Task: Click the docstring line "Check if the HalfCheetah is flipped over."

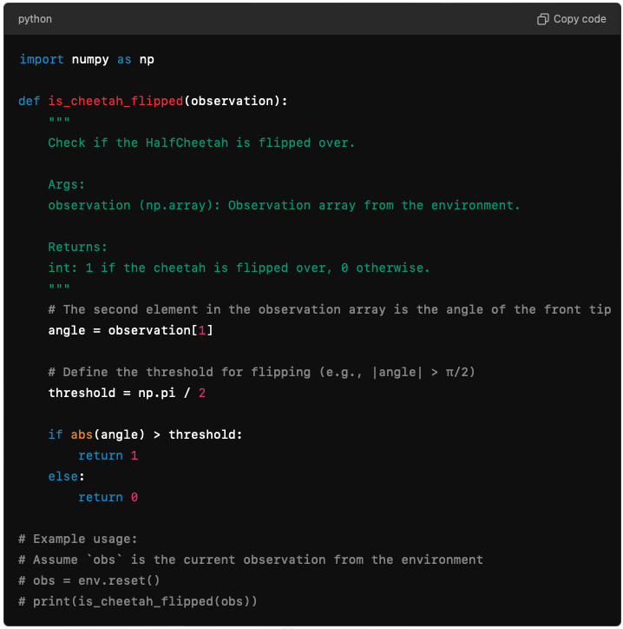Action: tap(201, 142)
